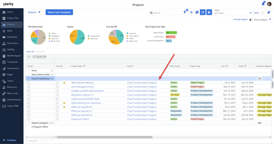Open view settings gear icon

pyautogui.click(x=269, y=12)
